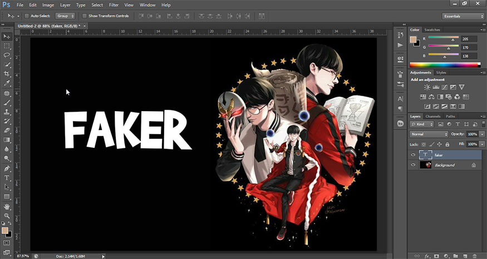This screenshot has width=487, height=259.
Task: Open the Fill slider dropdown arrow
Action: (x=482, y=145)
